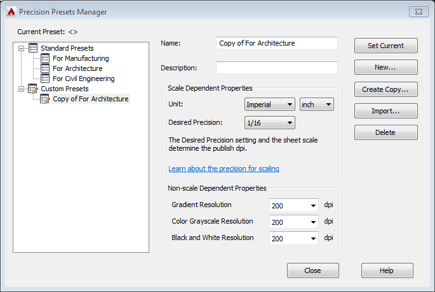Click the Name text field
Image resolution: width=435 pixels, height=292 pixels.
click(x=276, y=43)
